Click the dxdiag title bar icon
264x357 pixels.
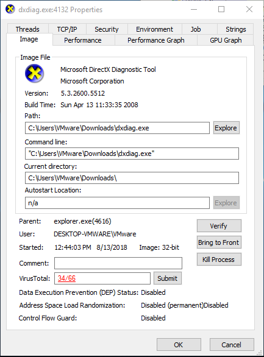pos(10,9)
